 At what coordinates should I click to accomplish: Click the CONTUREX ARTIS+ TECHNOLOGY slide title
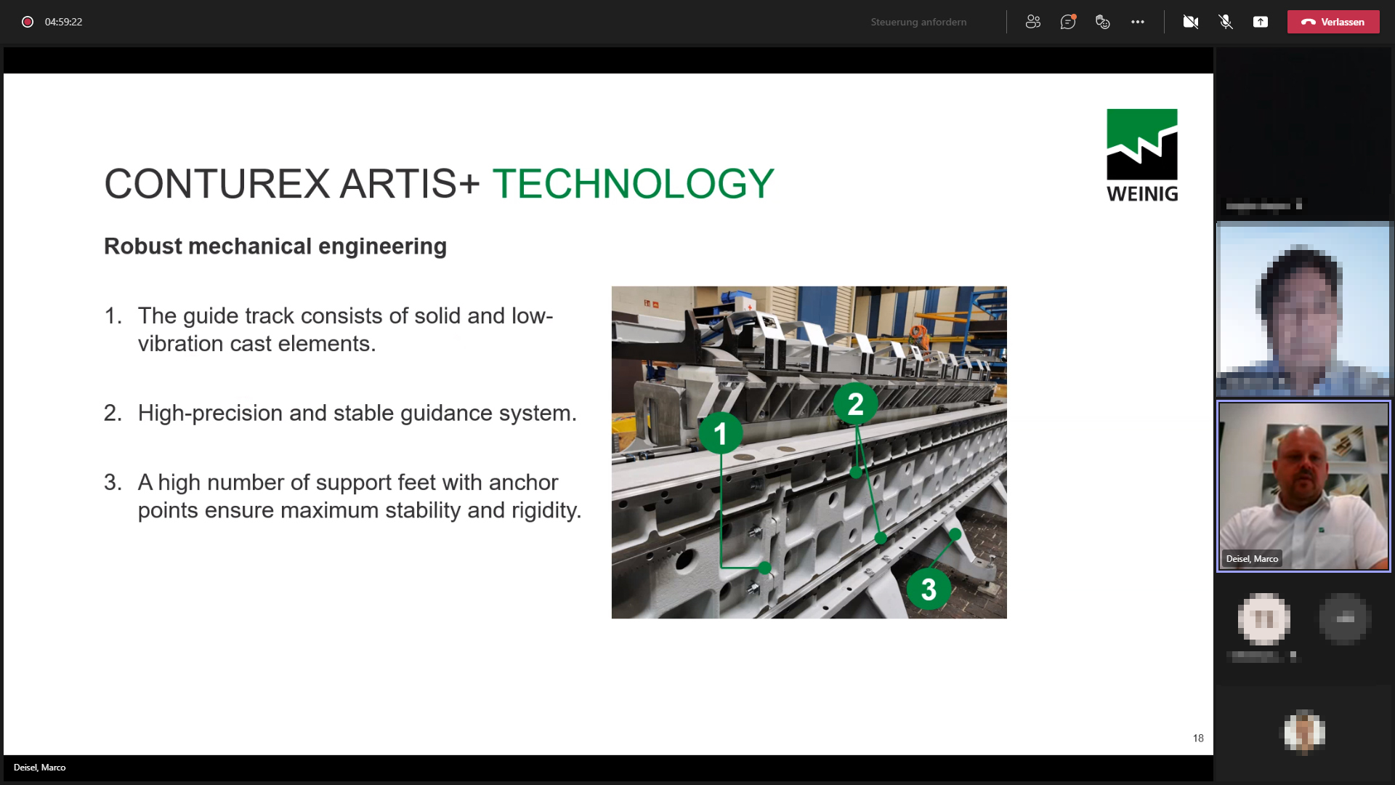click(439, 184)
